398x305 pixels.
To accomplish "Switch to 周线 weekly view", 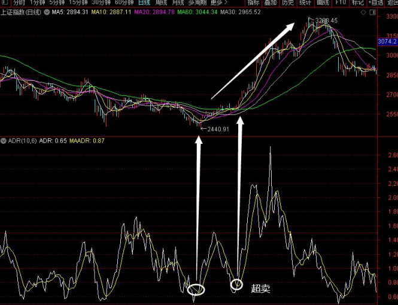I will [161, 2].
